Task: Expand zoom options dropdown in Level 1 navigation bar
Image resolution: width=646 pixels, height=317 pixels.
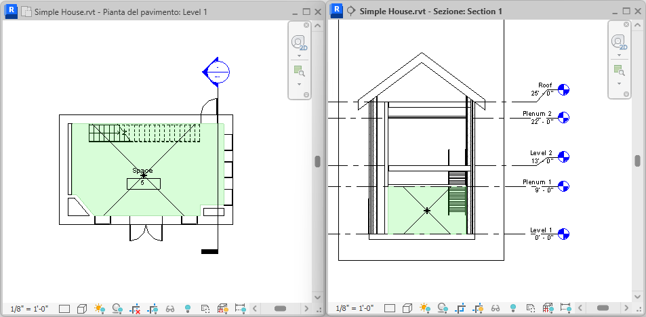Action: point(300,85)
